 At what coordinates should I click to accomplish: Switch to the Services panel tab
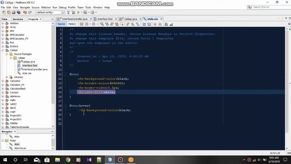click(x=18, y=19)
